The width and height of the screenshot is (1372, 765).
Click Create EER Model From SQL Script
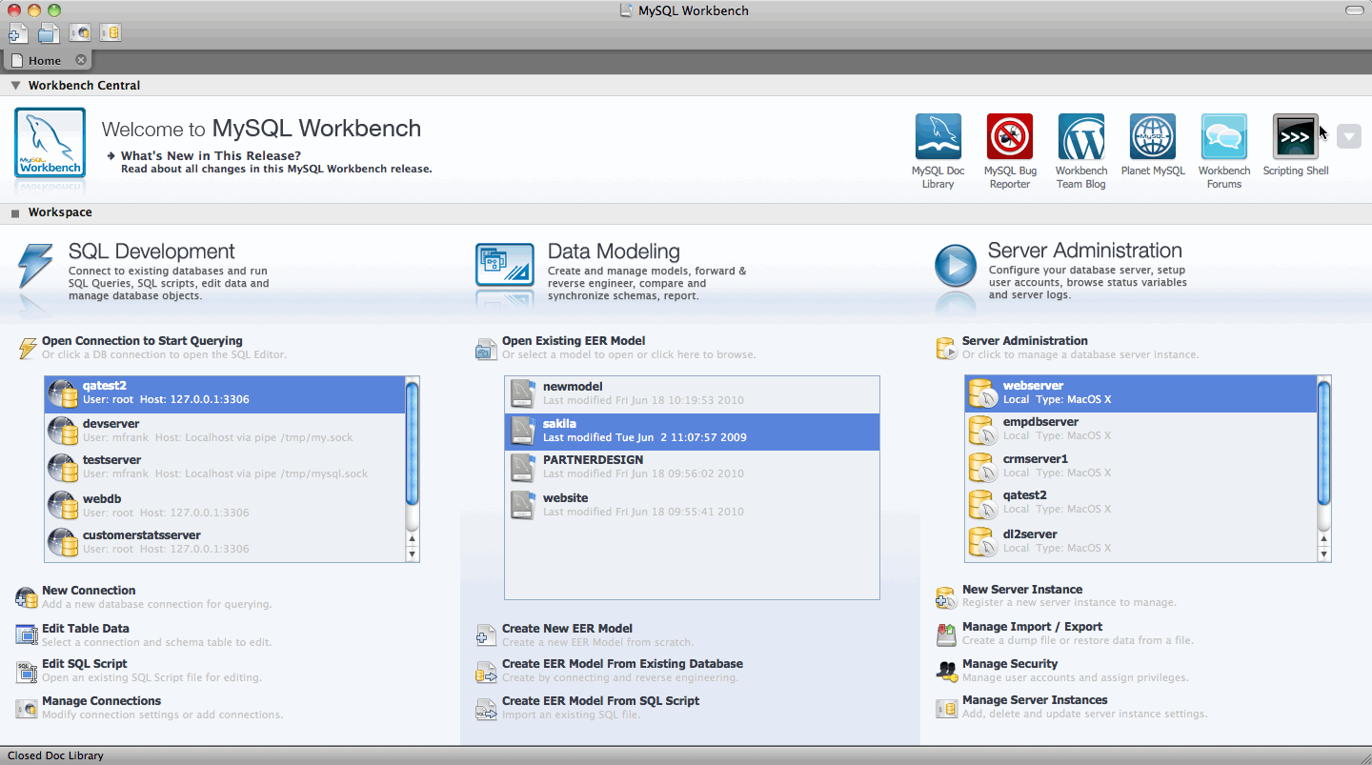click(x=601, y=701)
